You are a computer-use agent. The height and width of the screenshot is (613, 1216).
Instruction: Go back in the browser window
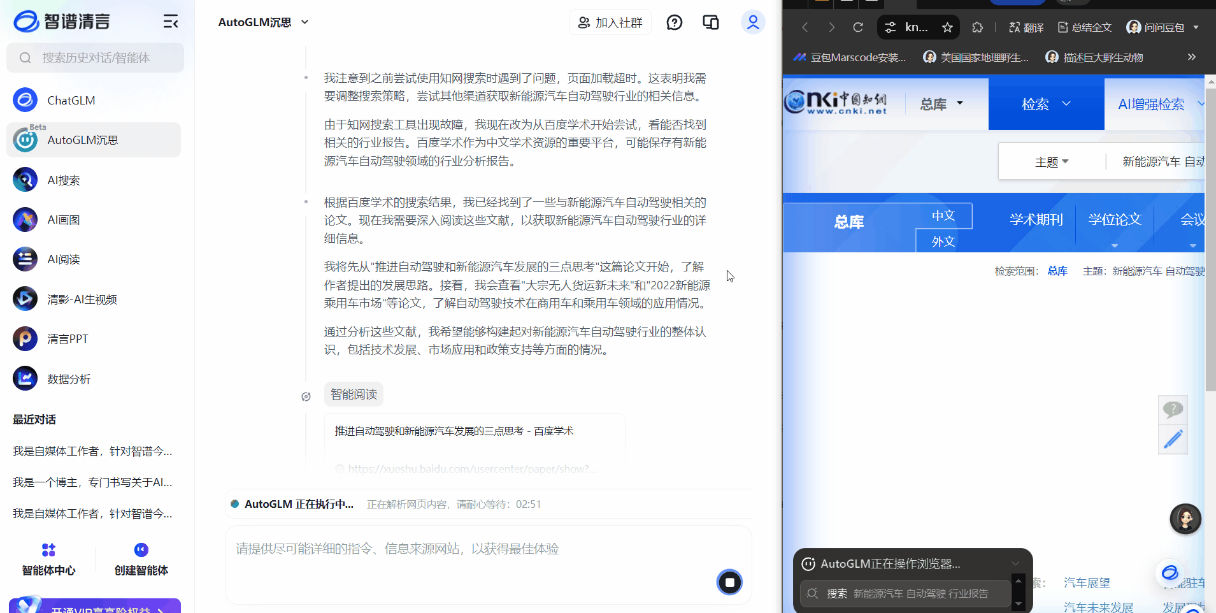pos(805,27)
